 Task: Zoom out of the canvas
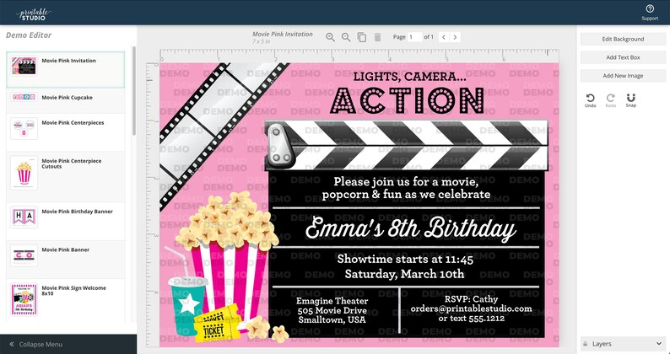tap(346, 38)
